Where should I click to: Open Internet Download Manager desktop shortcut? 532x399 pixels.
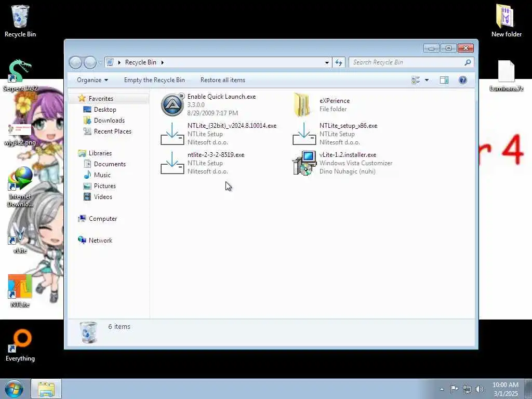20,187
